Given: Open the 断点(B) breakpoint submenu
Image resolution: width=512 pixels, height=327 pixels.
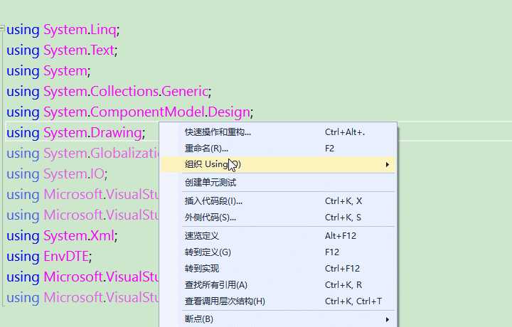Looking at the screenshot, I should click(x=278, y=319).
